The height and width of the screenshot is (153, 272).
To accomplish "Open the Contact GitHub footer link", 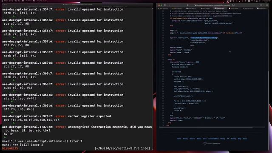I will (x=213, y=139).
